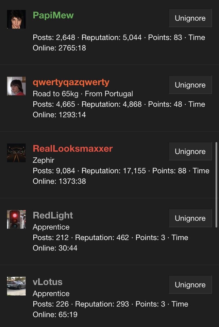Viewport: 219px width, 327px height.
Task: Open RedLight's traffic light avatar
Action: [16, 219]
